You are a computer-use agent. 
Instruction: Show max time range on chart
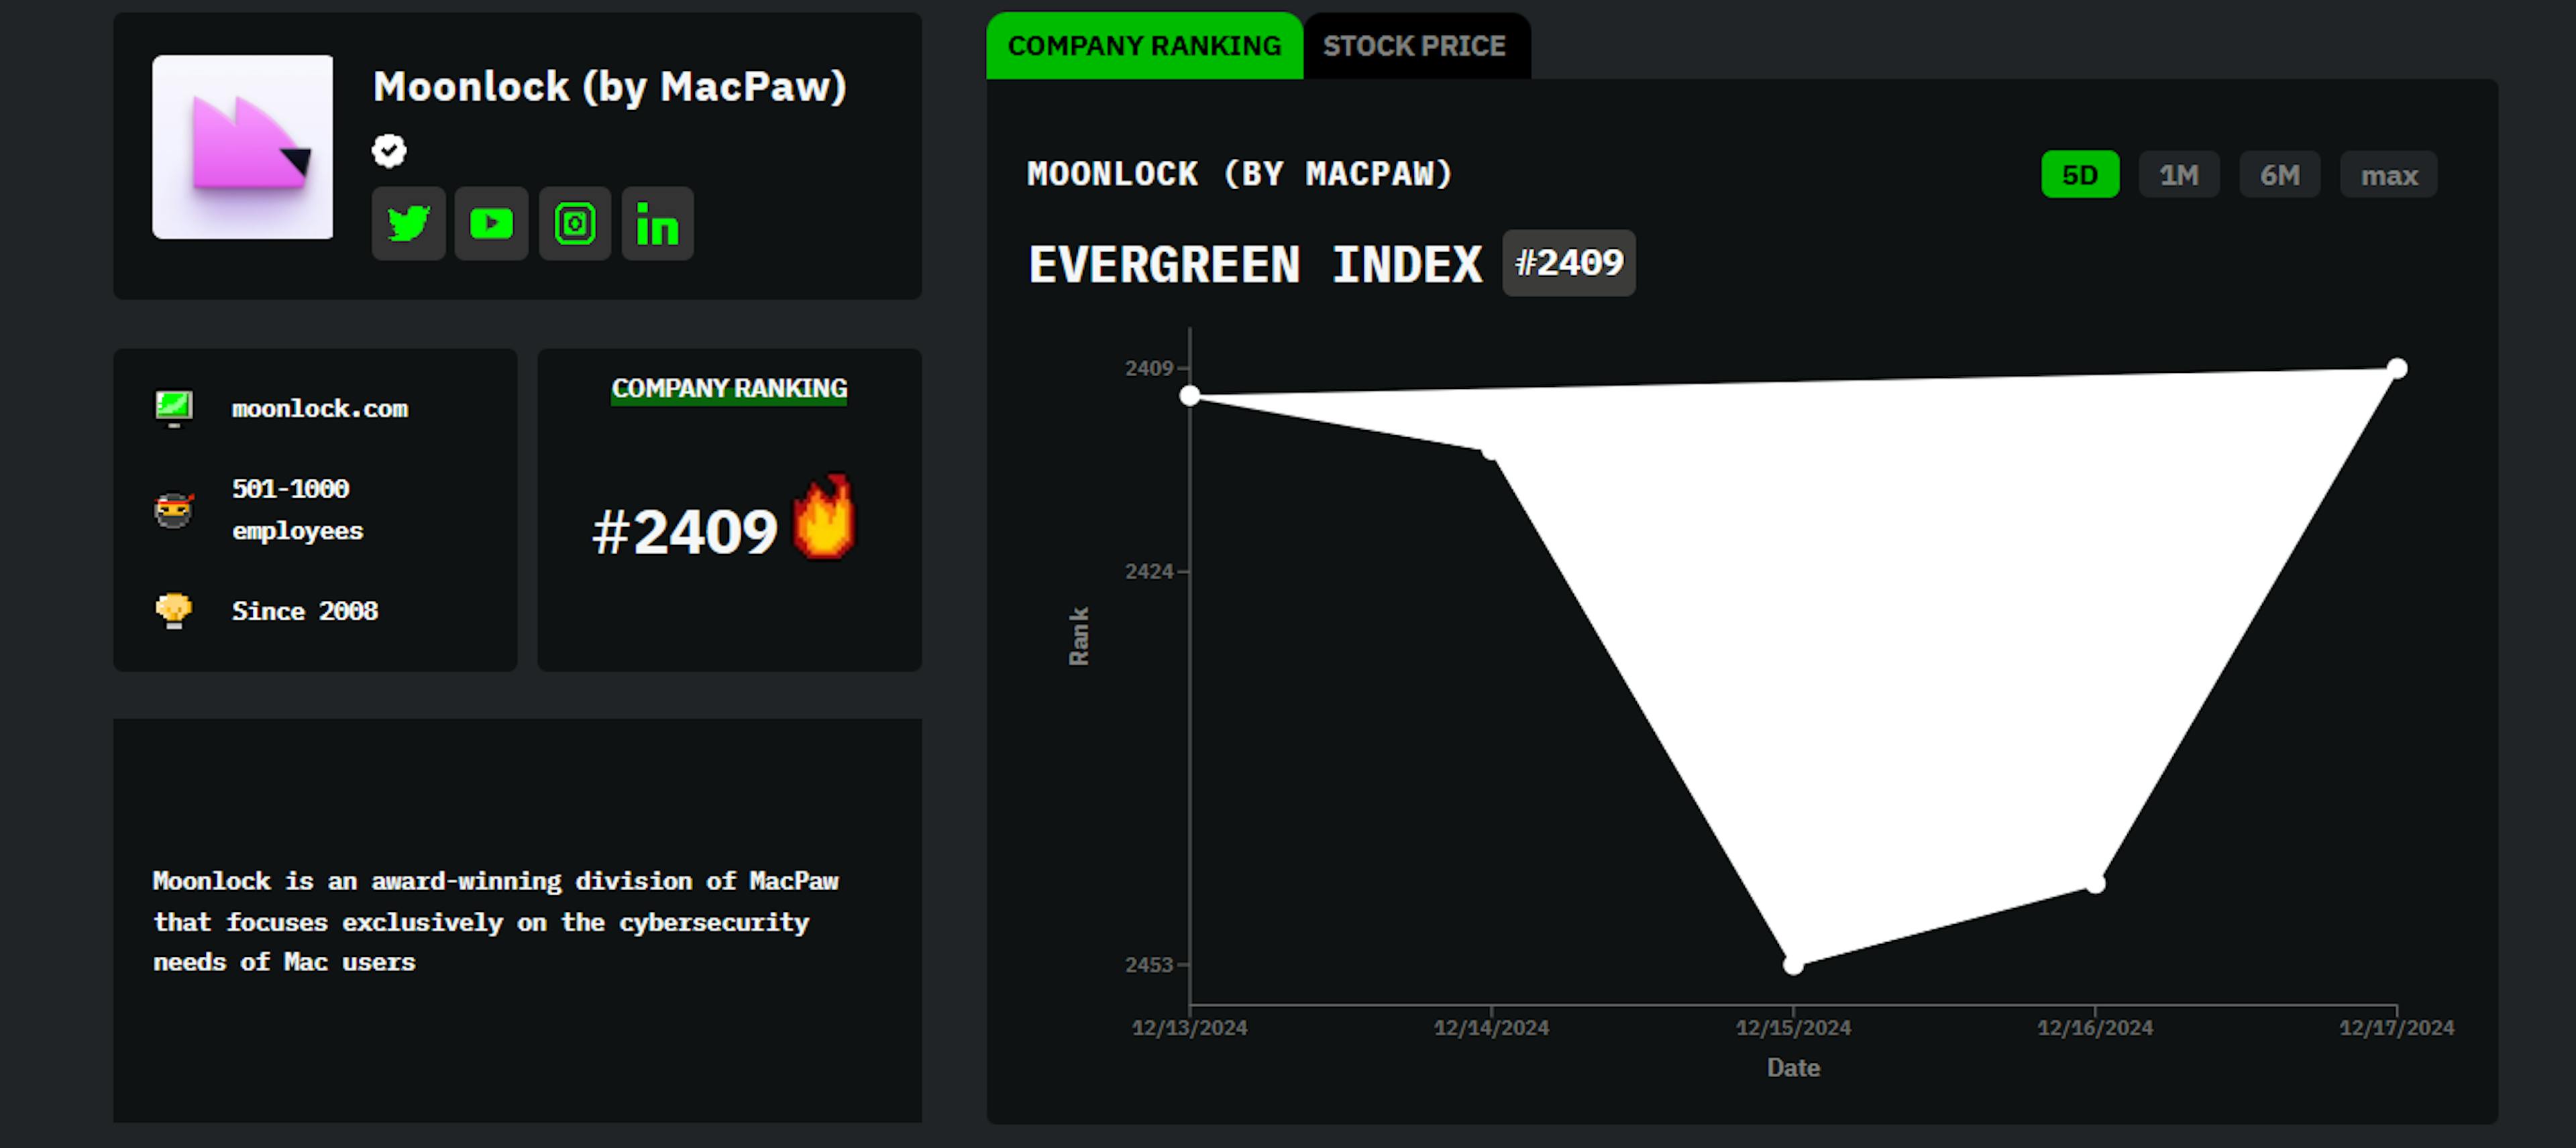pyautogui.click(x=2388, y=175)
